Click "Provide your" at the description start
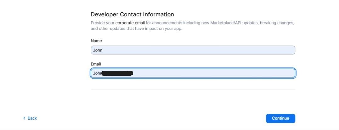Image resolution: width=339 pixels, height=130 pixels. [x=102, y=23]
